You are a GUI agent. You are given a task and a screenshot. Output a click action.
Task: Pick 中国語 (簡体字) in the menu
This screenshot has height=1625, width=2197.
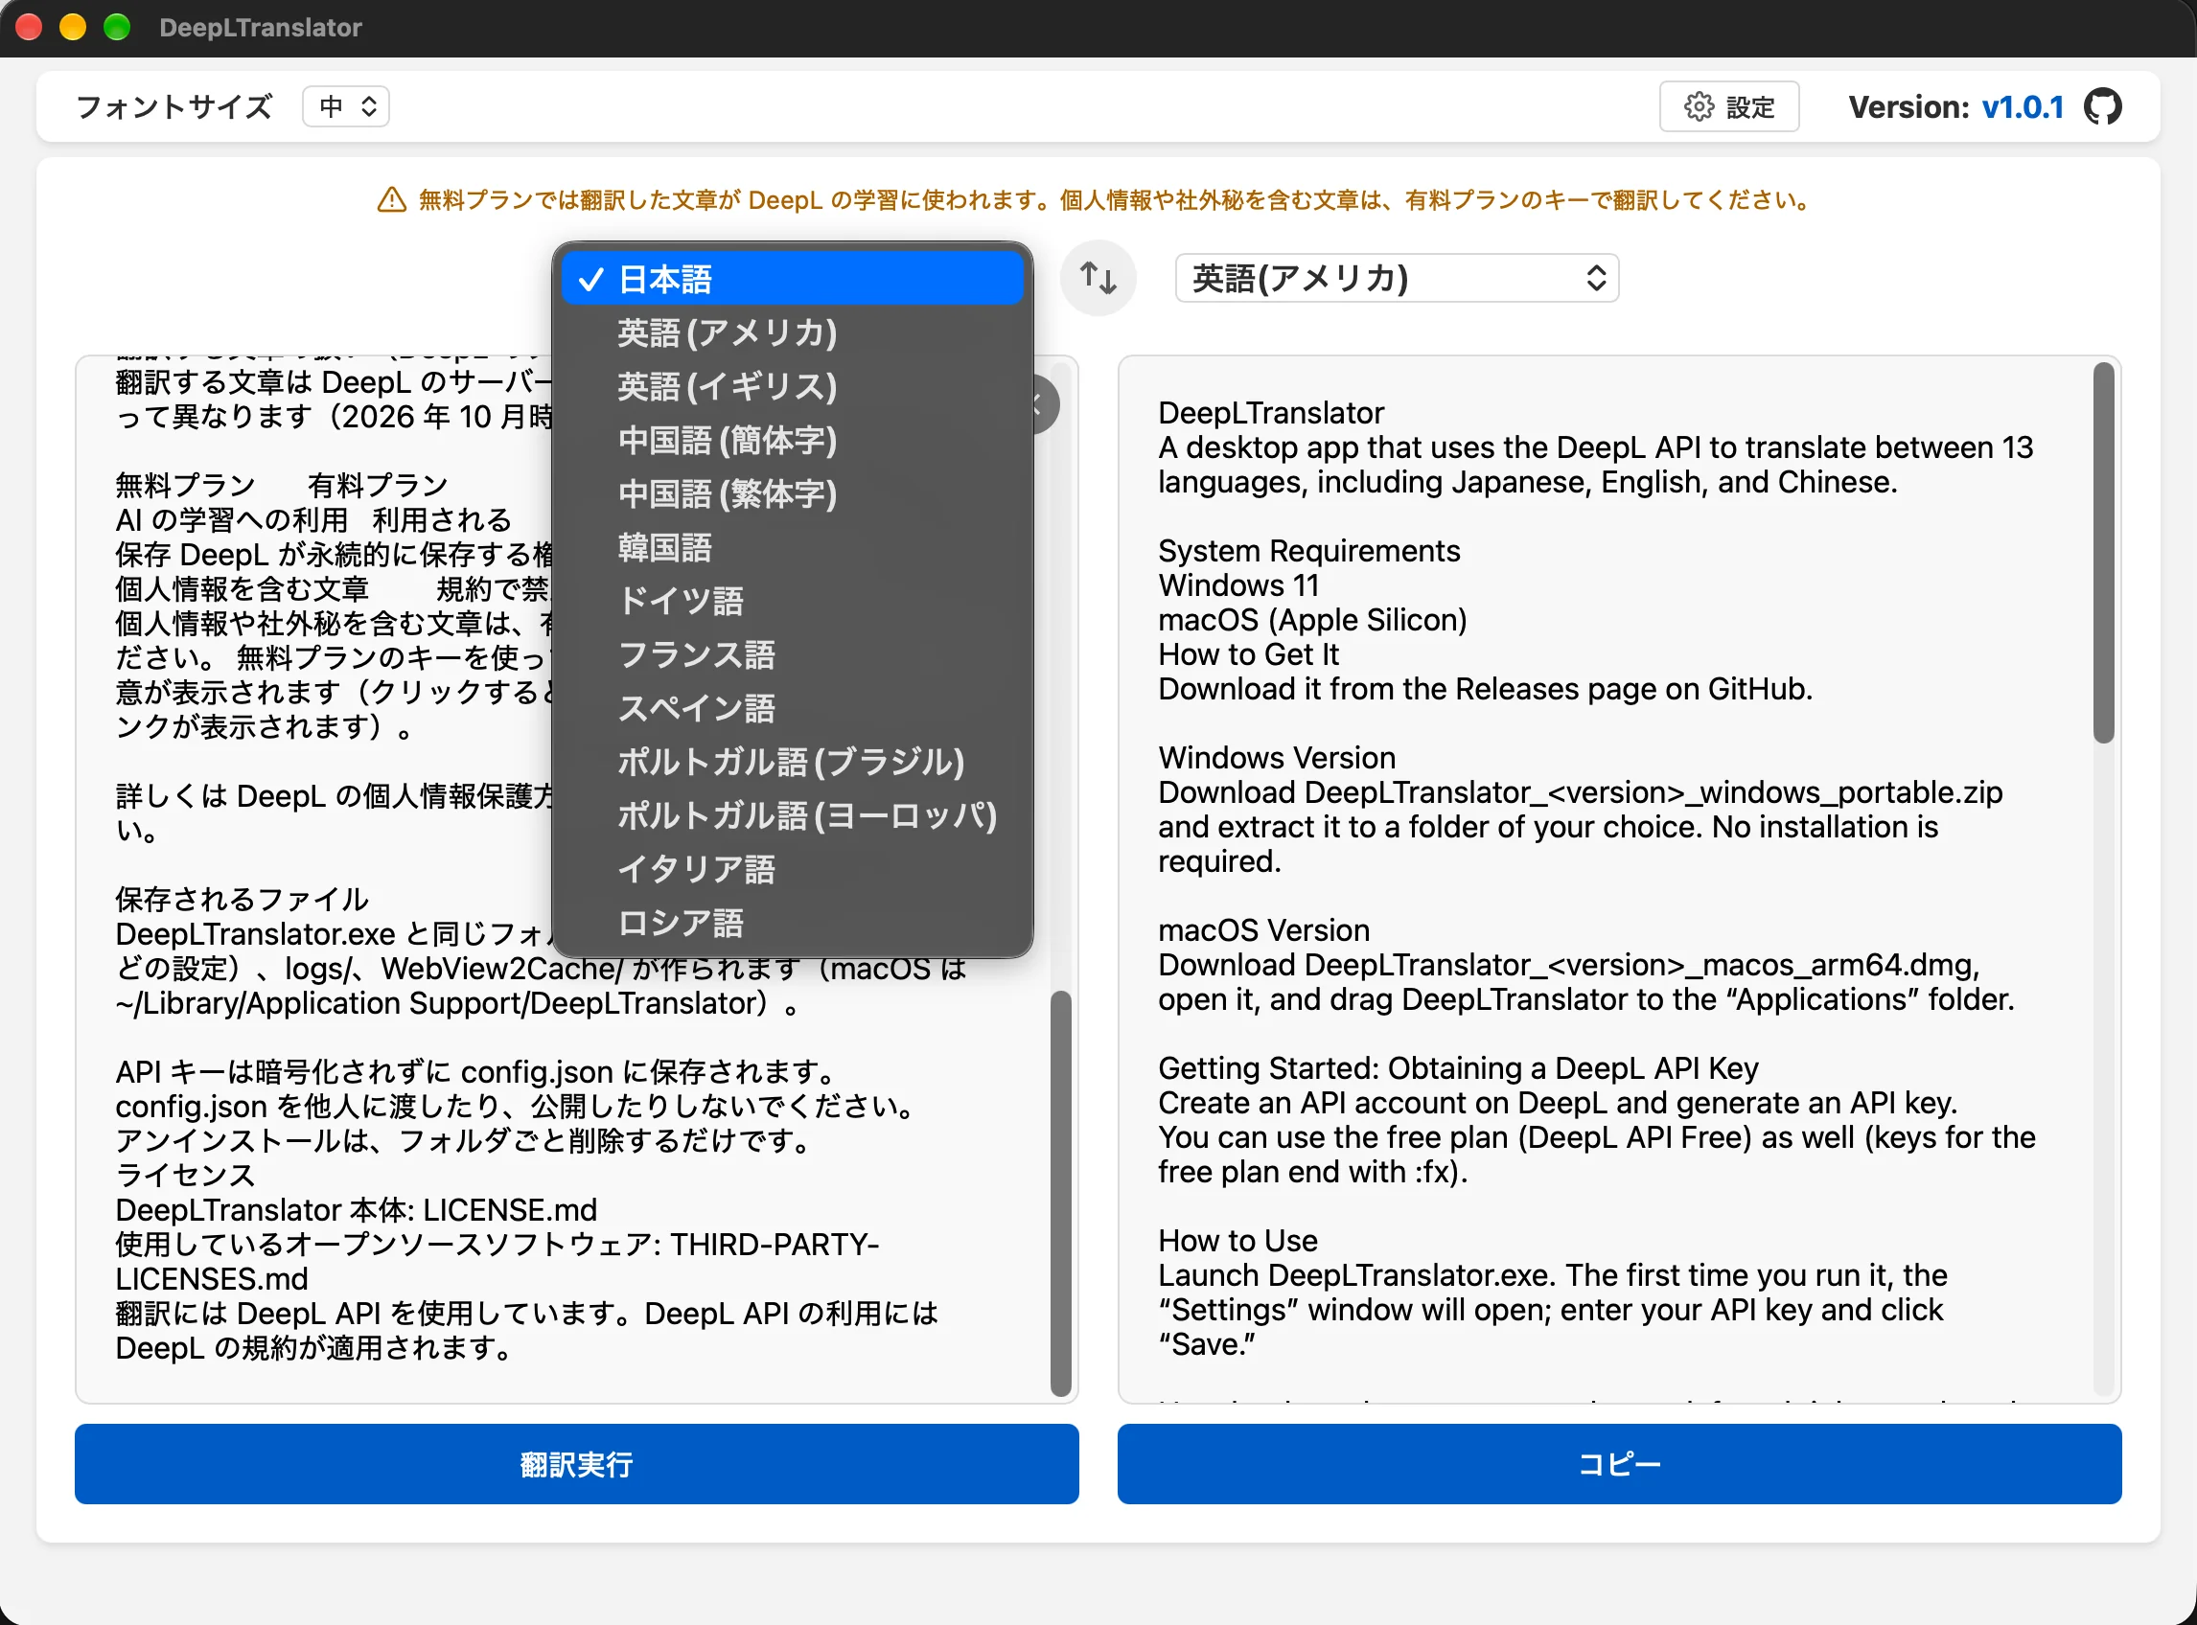(x=792, y=440)
